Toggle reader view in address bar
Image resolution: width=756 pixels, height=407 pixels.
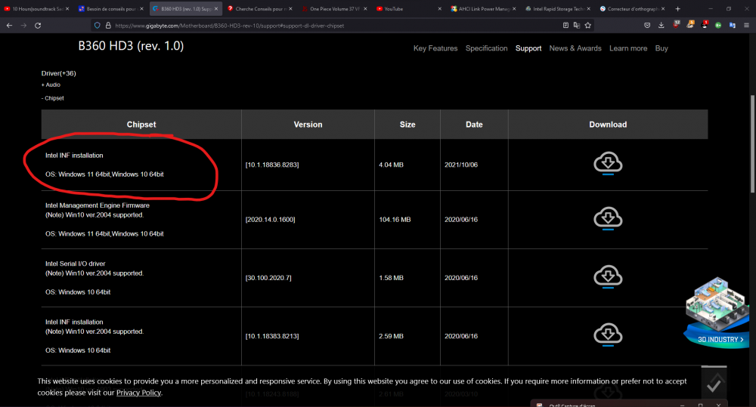pos(565,26)
